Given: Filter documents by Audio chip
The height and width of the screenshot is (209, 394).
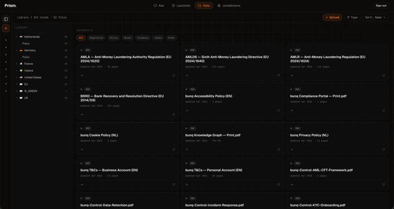Looking at the screenshot, I should [x=158, y=38].
